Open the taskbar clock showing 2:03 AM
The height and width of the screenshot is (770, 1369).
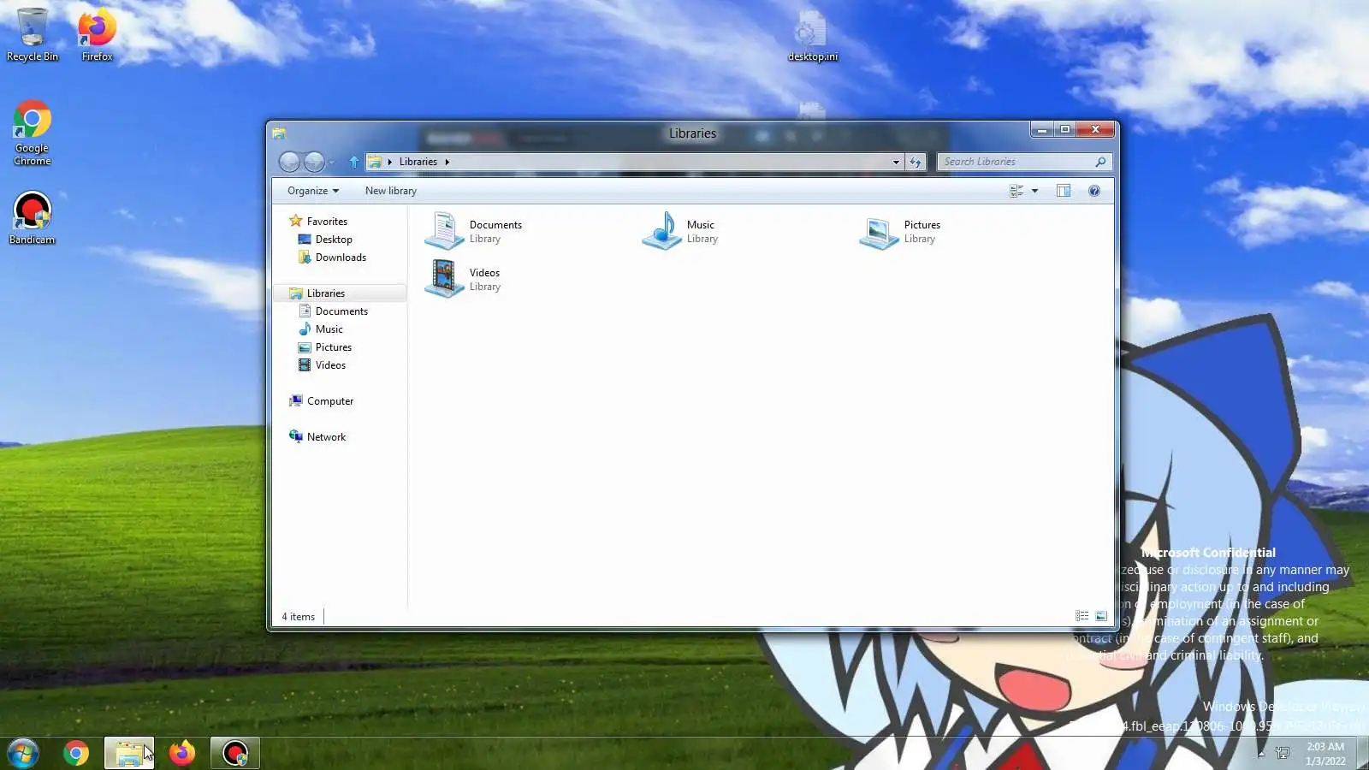pyautogui.click(x=1325, y=754)
